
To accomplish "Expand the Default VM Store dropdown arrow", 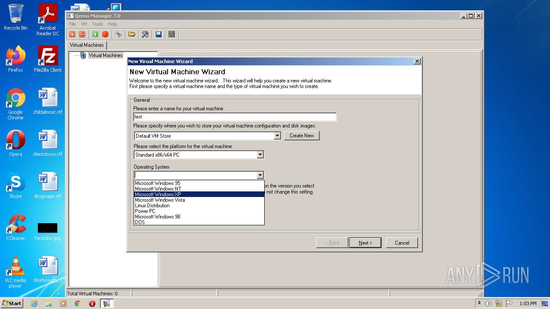I will pos(277,136).
